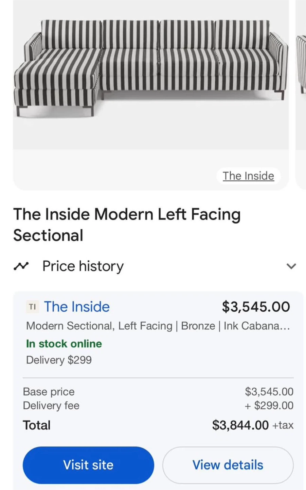
Task: Click the blue Visit site button
Action: (88, 465)
